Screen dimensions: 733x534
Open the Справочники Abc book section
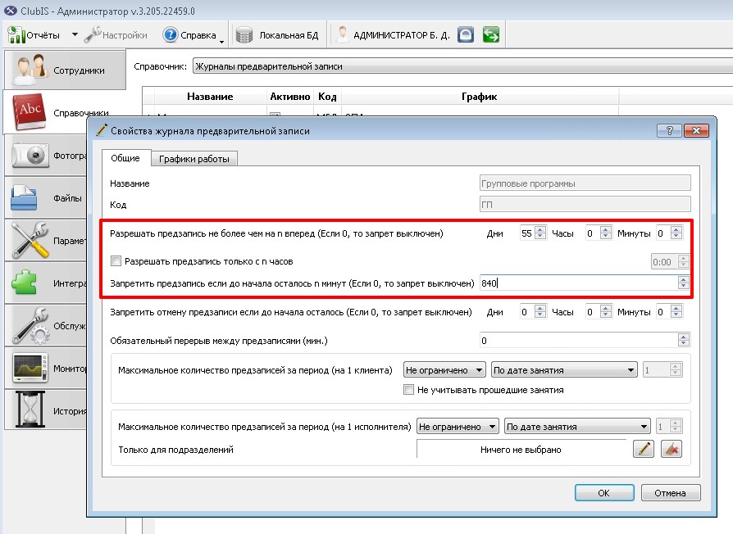45,112
